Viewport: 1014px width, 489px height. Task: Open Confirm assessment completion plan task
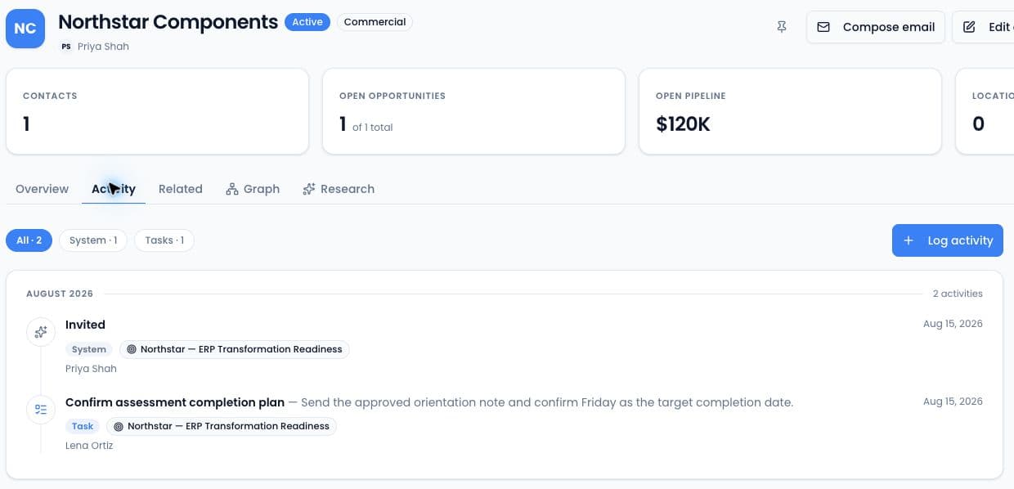click(x=175, y=402)
